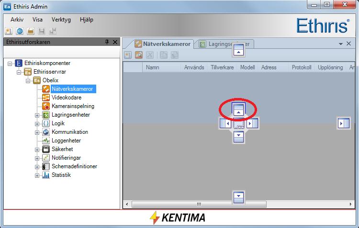359x228 pixels.
Task: Click the Kamerainspelning record icon
Action: pyautogui.click(x=46, y=106)
